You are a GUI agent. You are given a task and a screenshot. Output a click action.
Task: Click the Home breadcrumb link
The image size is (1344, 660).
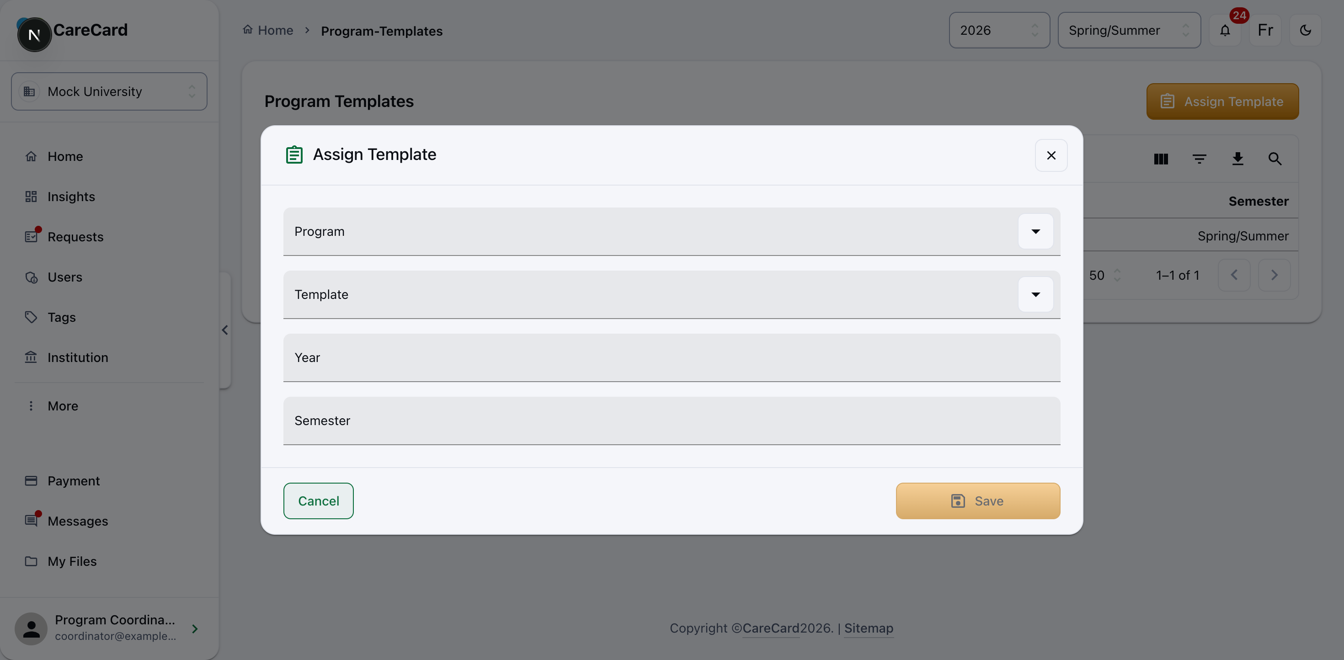pos(267,30)
